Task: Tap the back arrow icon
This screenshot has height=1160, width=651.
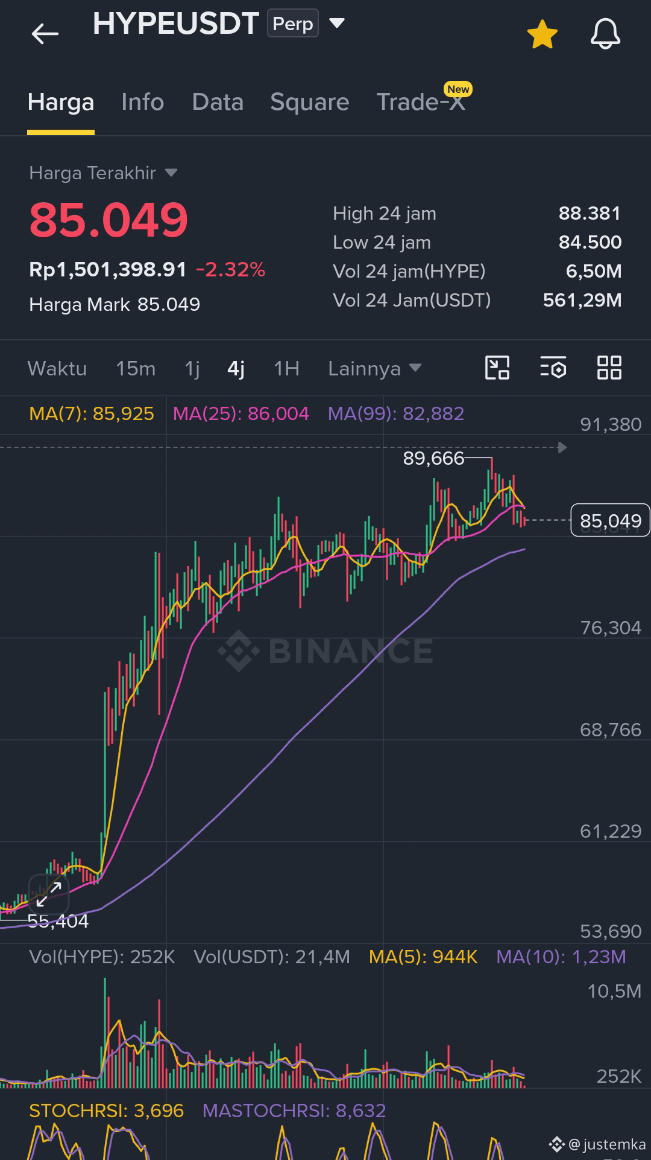Action: pos(45,34)
